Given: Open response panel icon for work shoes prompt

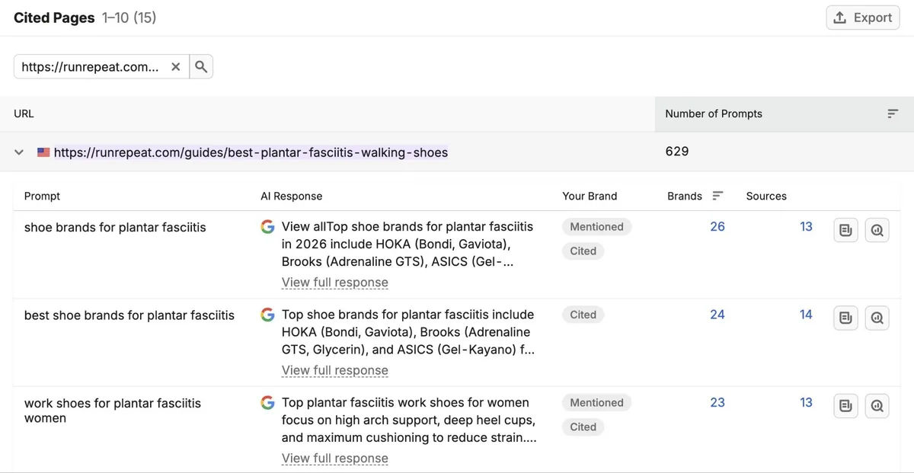Looking at the screenshot, I should (x=845, y=406).
